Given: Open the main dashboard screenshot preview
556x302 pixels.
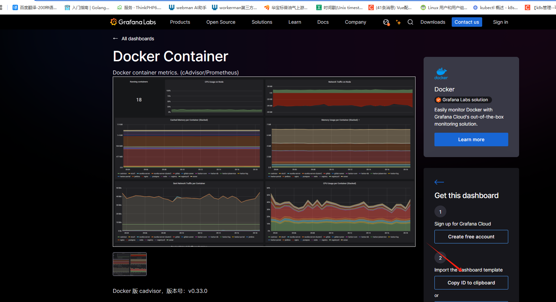Looking at the screenshot, I should tap(264, 162).
